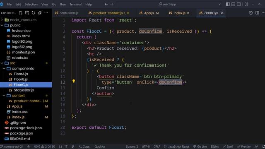265x149 pixels.
Task: Go back in navigation history
Action: pos(106,4)
